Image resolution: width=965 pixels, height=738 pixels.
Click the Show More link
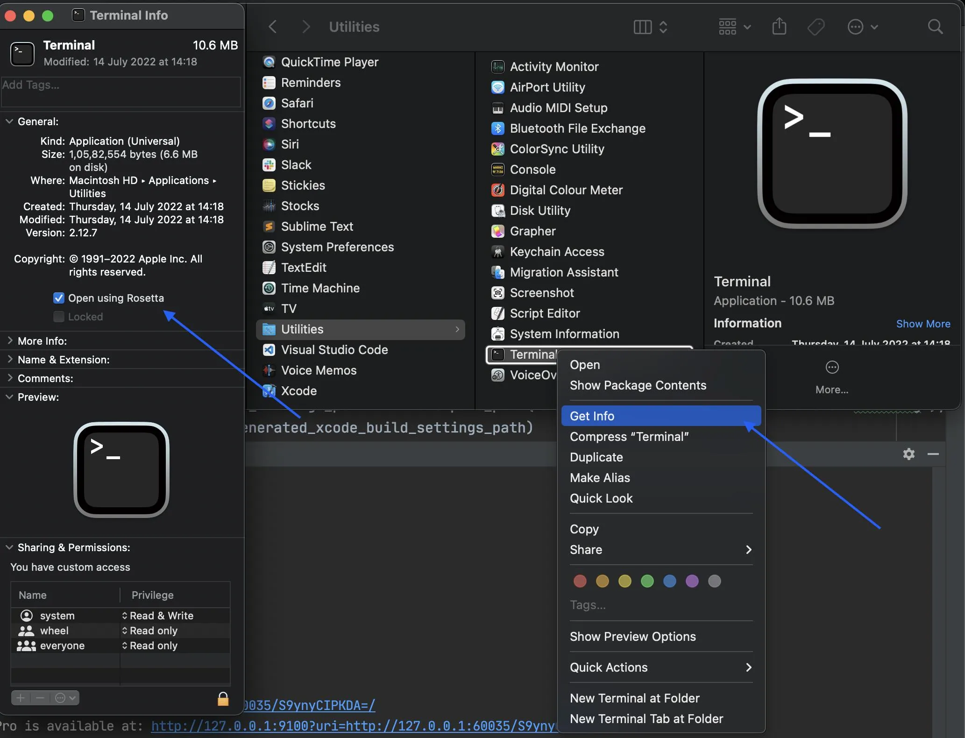(x=923, y=324)
